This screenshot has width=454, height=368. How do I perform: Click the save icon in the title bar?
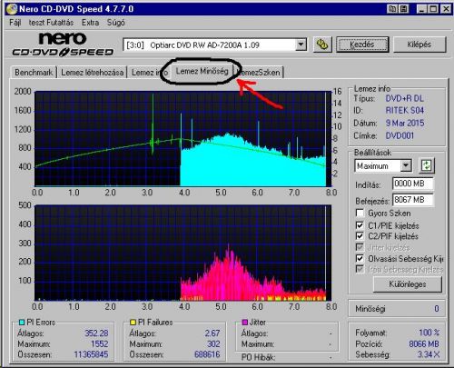pyautogui.click(x=403, y=9)
